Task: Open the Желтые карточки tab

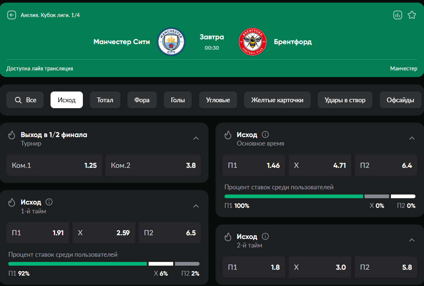Action: [x=277, y=100]
